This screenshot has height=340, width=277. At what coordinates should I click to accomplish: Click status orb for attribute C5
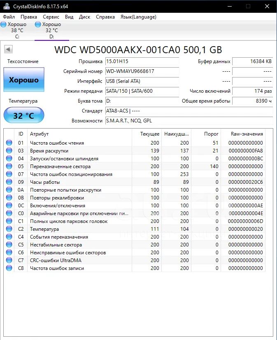coord(9,244)
